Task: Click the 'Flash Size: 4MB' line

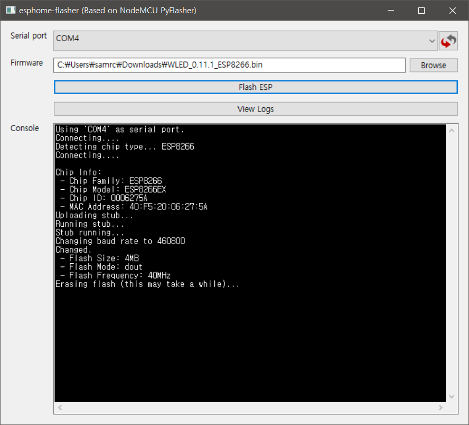Action: tap(100, 258)
